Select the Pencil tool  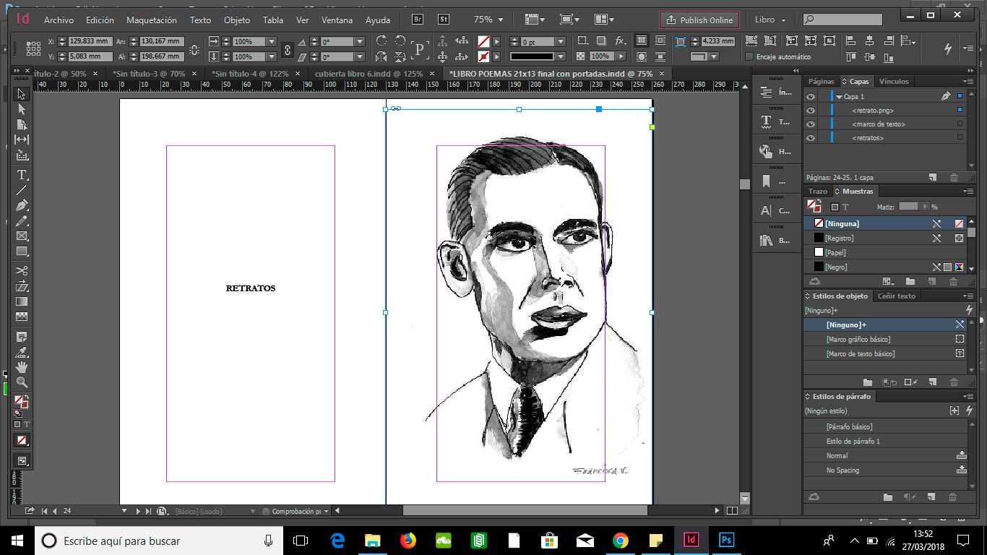[x=22, y=221]
